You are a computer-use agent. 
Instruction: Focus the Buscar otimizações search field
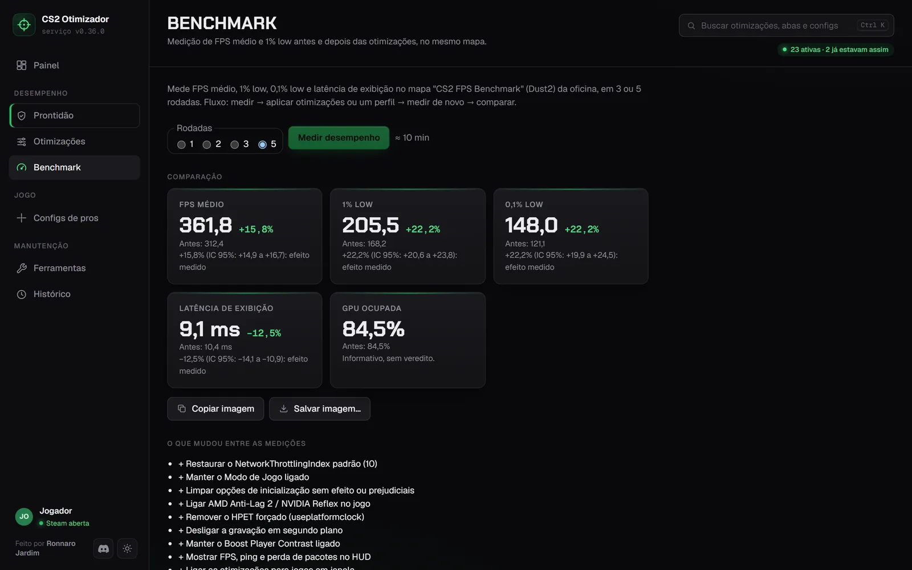(786, 26)
